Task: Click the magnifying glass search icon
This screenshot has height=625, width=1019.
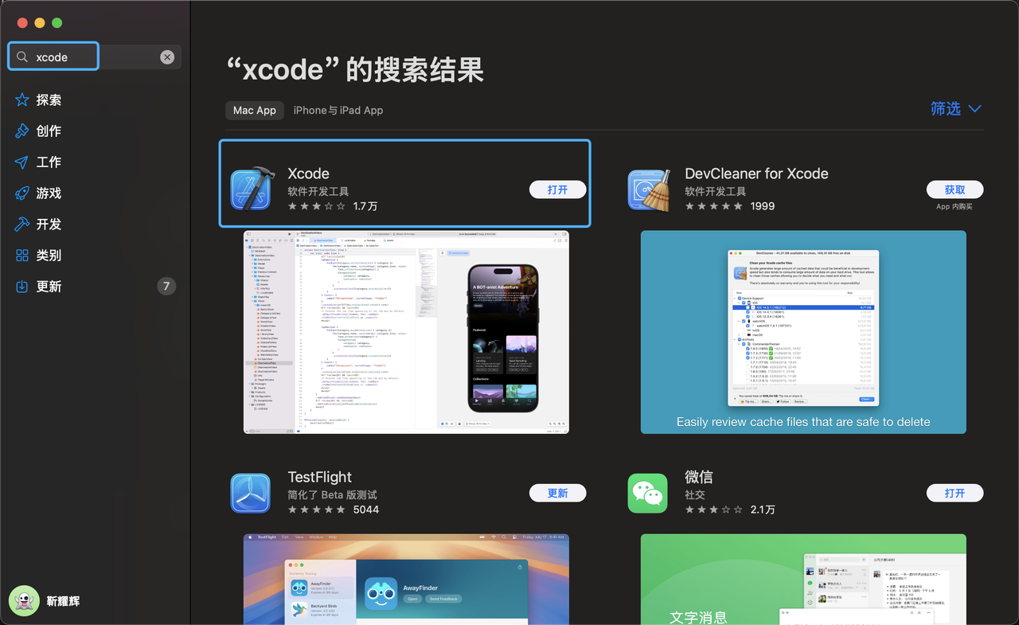Action: [22, 57]
